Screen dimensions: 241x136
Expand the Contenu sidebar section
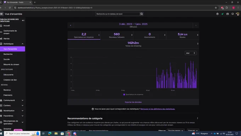pyautogui.click(x=23, y=106)
